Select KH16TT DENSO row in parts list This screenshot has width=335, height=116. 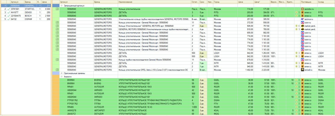pyautogui.click(x=25, y=12)
